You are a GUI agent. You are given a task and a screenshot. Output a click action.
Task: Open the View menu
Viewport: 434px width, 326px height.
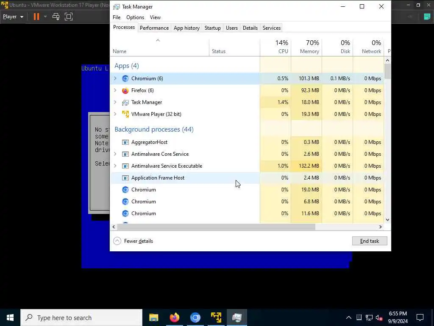[x=155, y=17]
